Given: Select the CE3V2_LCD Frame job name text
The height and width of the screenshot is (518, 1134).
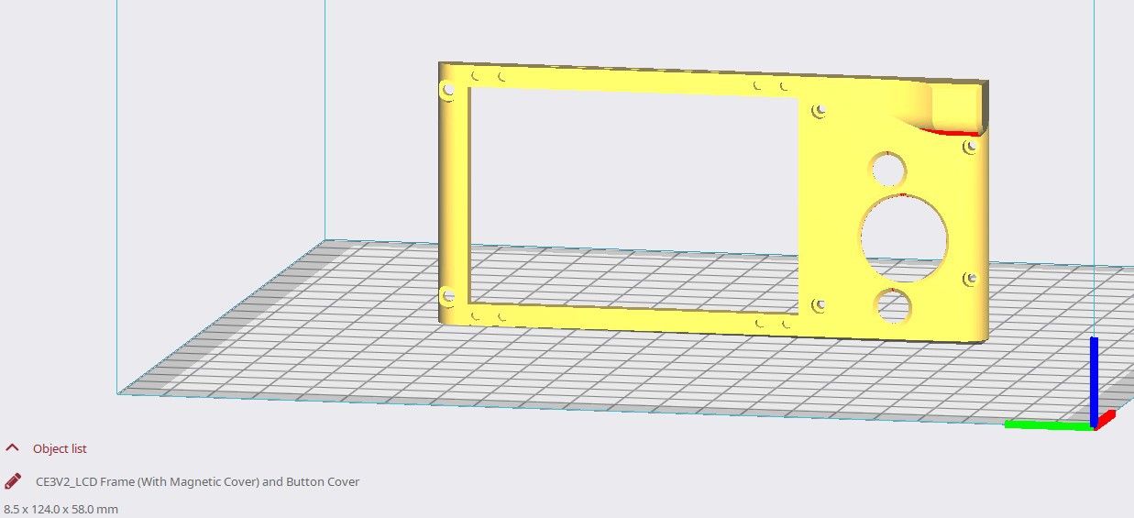Looking at the screenshot, I should pos(197,481).
